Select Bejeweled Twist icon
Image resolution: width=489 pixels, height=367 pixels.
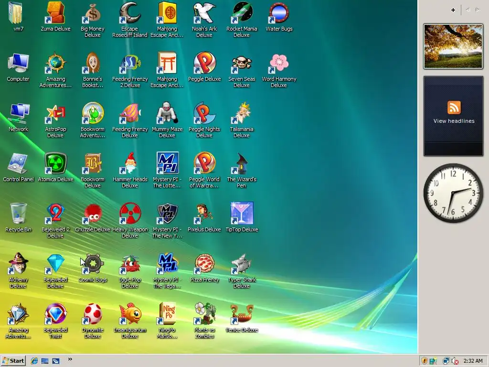(x=55, y=314)
